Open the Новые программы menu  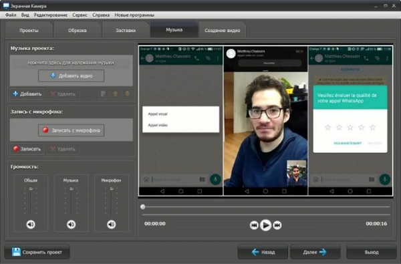pyautogui.click(x=134, y=15)
